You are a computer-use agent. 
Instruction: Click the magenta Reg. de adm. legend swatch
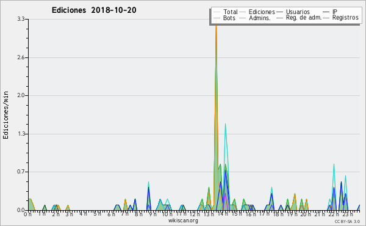tap(279, 18)
